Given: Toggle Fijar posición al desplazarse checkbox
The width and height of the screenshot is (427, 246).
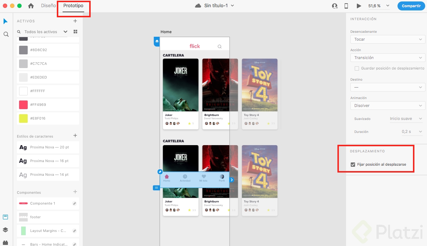Looking at the screenshot, I should coord(353,165).
